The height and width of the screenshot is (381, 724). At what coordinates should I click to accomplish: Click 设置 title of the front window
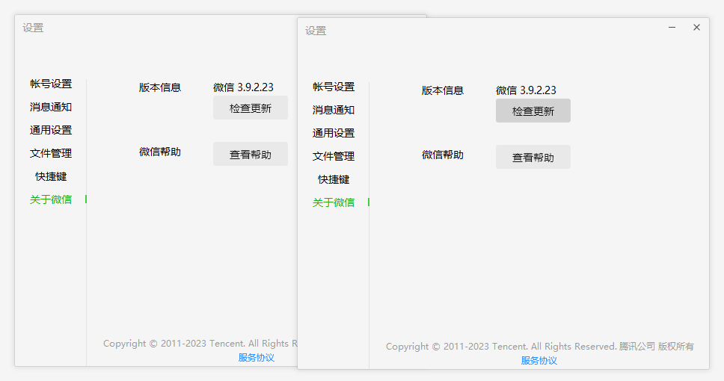316,31
